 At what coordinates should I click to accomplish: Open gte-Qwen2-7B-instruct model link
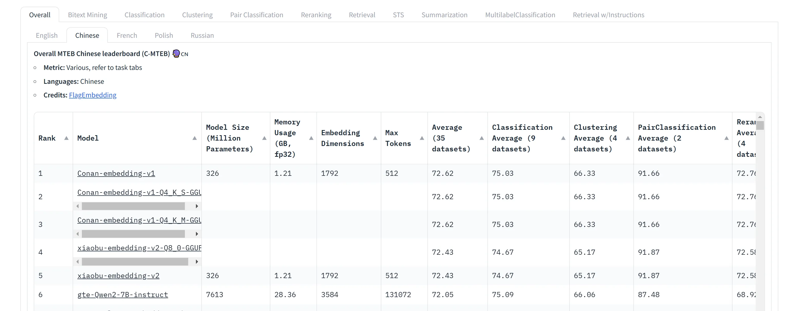coord(123,295)
